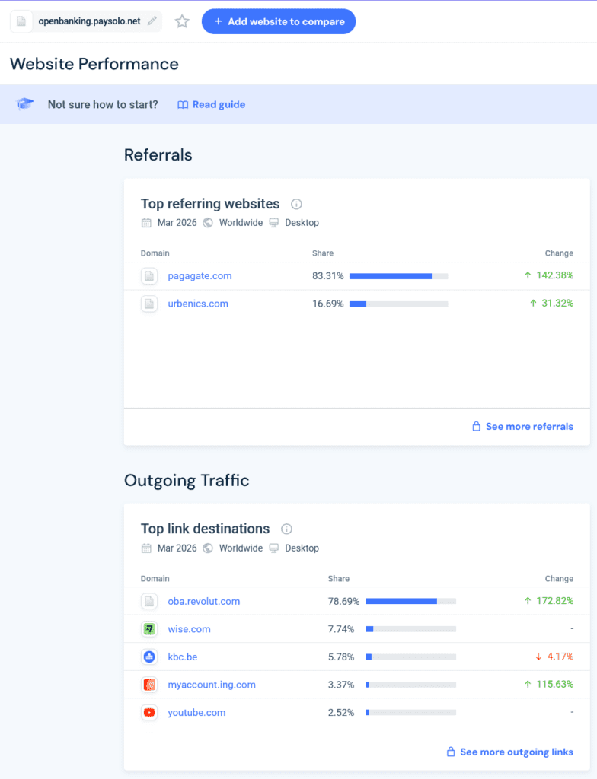Click the 83.31% share value
Viewport: 597px width, 779px height.
pos(328,275)
